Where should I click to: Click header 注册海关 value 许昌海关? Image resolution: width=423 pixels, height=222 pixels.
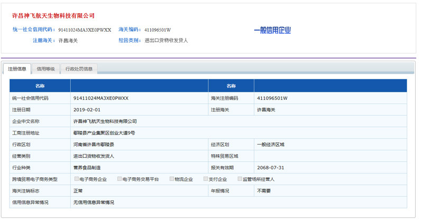tap(68, 41)
